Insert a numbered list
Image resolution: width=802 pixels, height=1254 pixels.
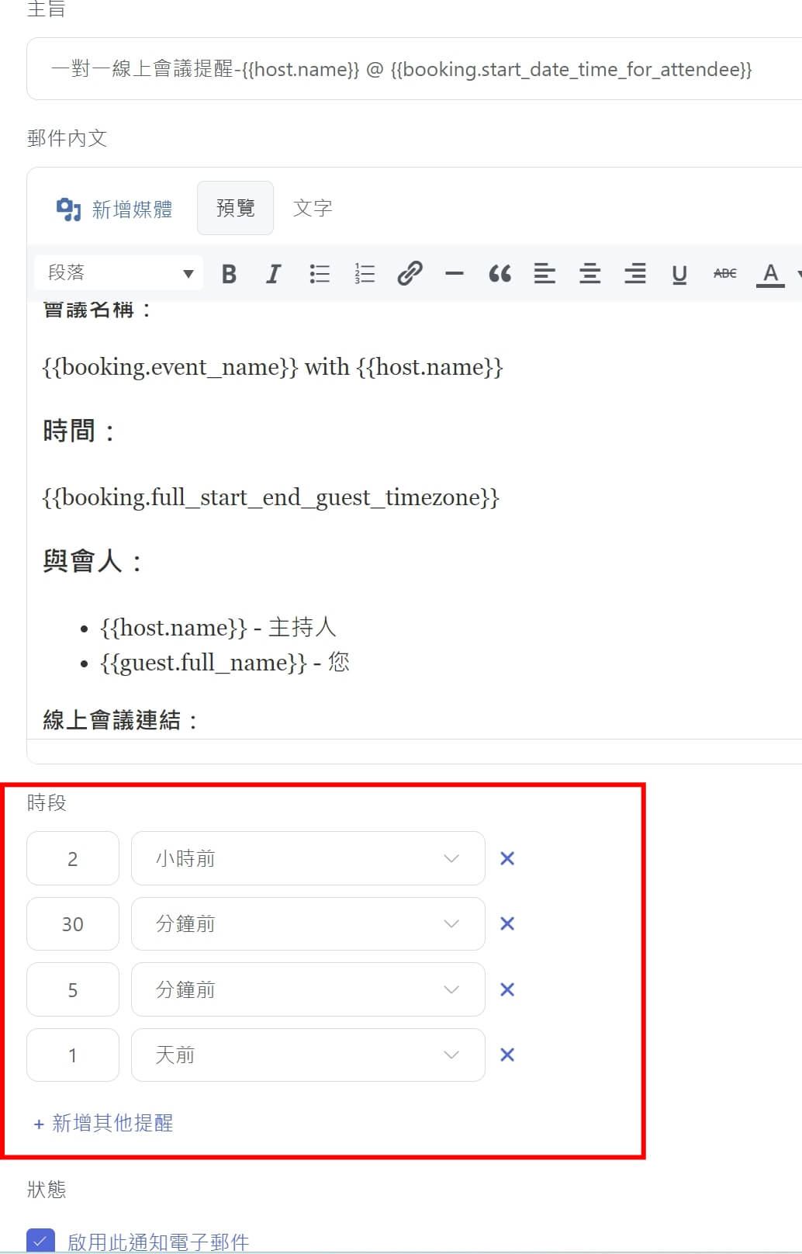click(365, 274)
